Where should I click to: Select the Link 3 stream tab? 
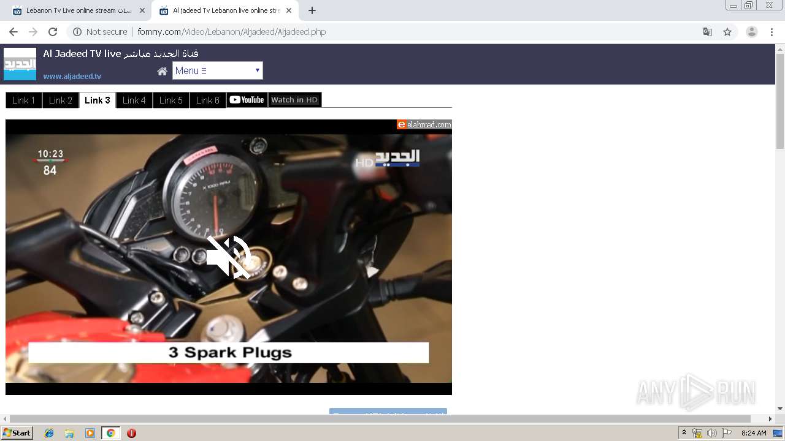[98, 100]
